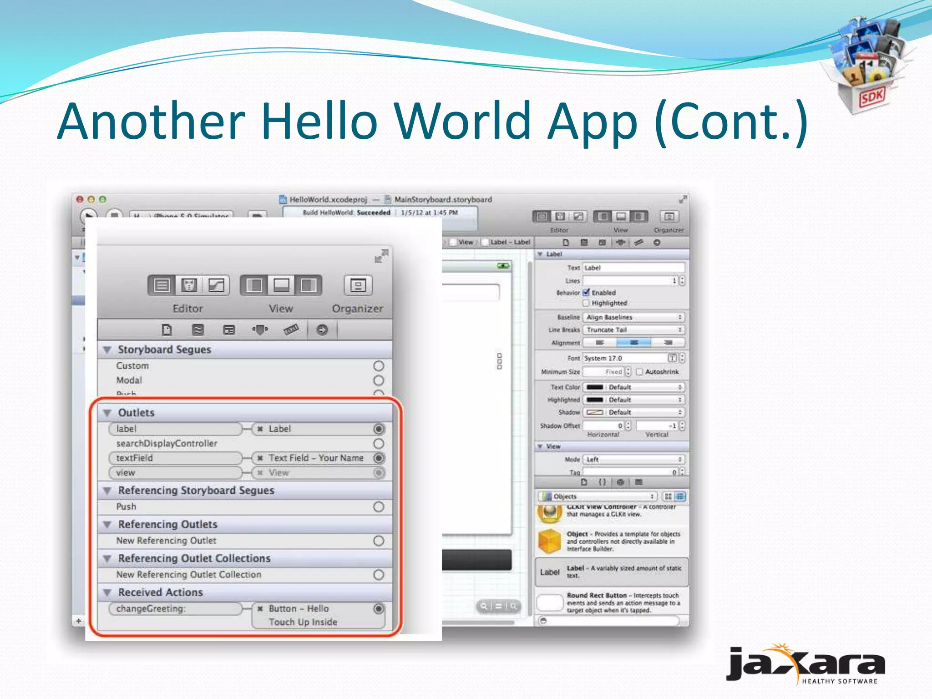Viewport: 932px width, 699px height.
Task: Open the Attributes inspector in the magnified inspector bar
Action: pos(260,329)
